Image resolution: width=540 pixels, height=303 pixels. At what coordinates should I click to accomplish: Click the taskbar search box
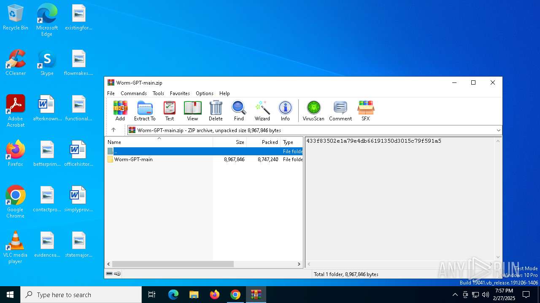[81, 295]
